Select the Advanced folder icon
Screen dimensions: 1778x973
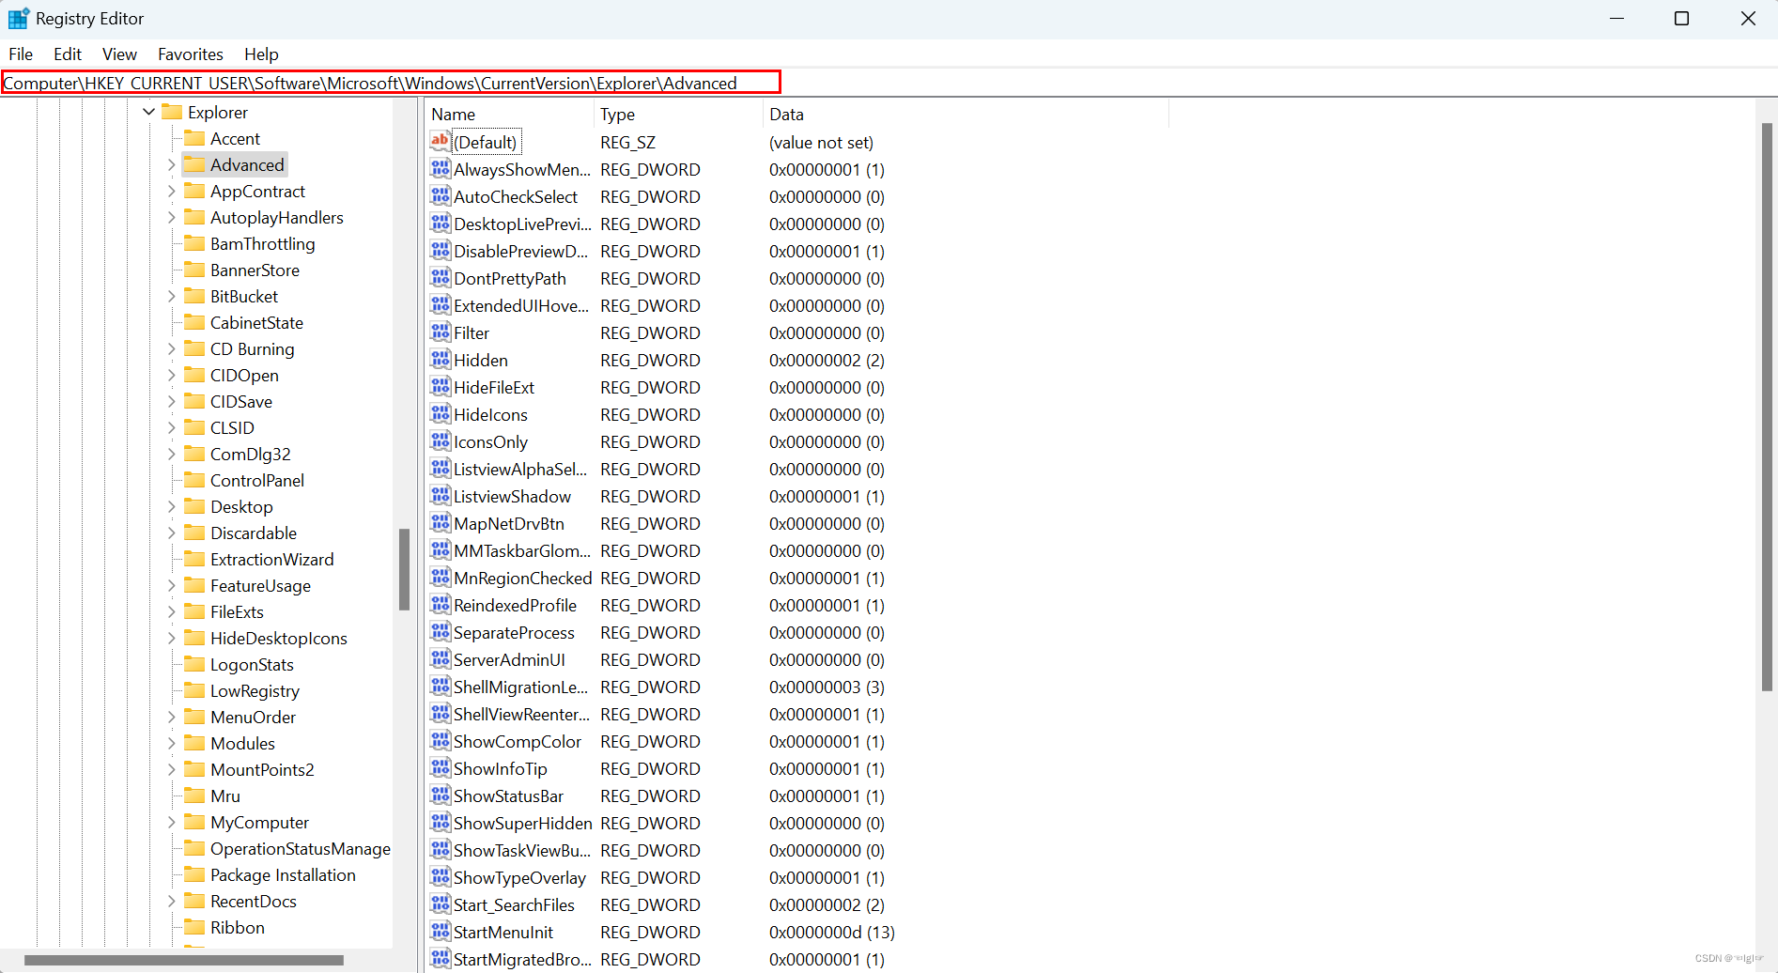coord(194,164)
